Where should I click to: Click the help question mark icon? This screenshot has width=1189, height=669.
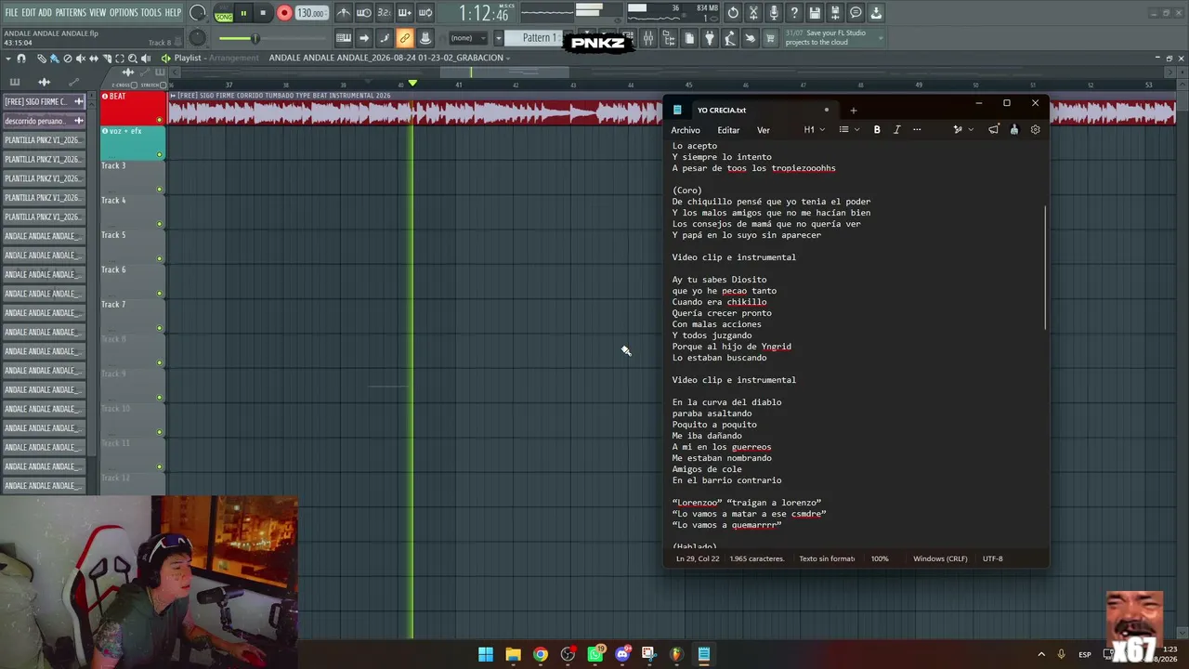pos(794,13)
